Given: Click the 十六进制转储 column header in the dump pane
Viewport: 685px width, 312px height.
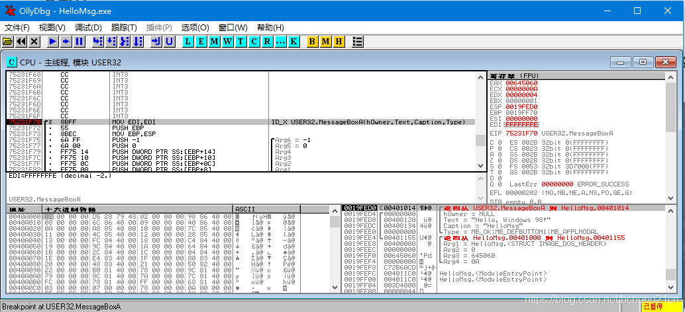Looking at the screenshot, I should pyautogui.click(x=138, y=209).
